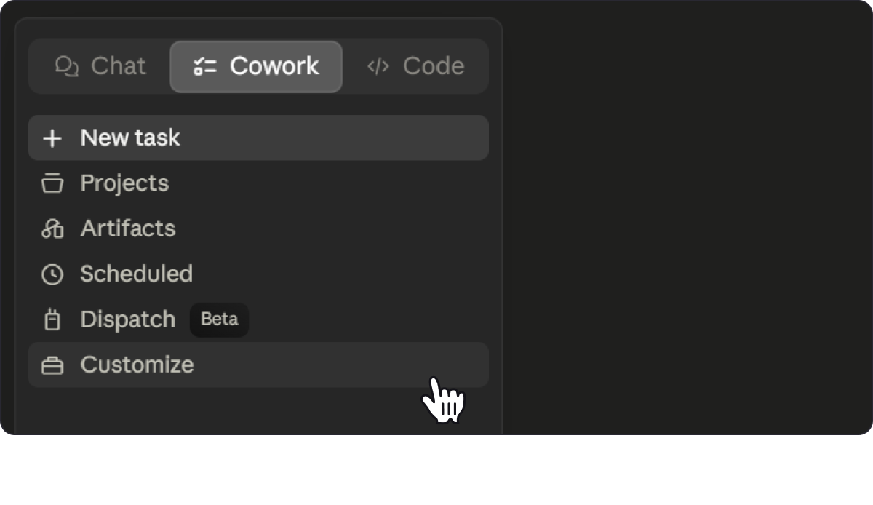Open the Customize text label
Viewport: 873px width, 505px height.
(x=137, y=365)
